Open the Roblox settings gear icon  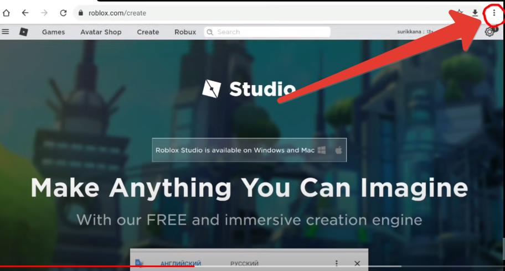tap(489, 32)
